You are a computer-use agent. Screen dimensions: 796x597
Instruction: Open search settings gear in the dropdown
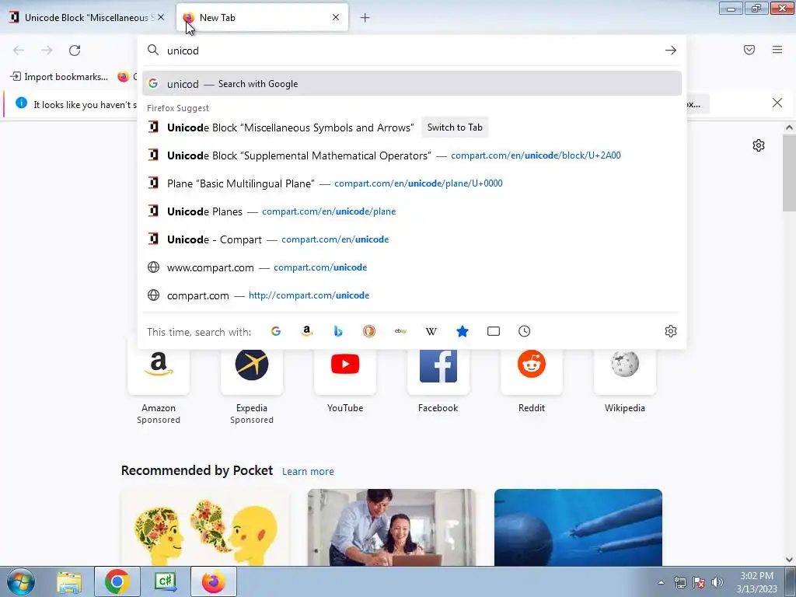click(x=671, y=331)
